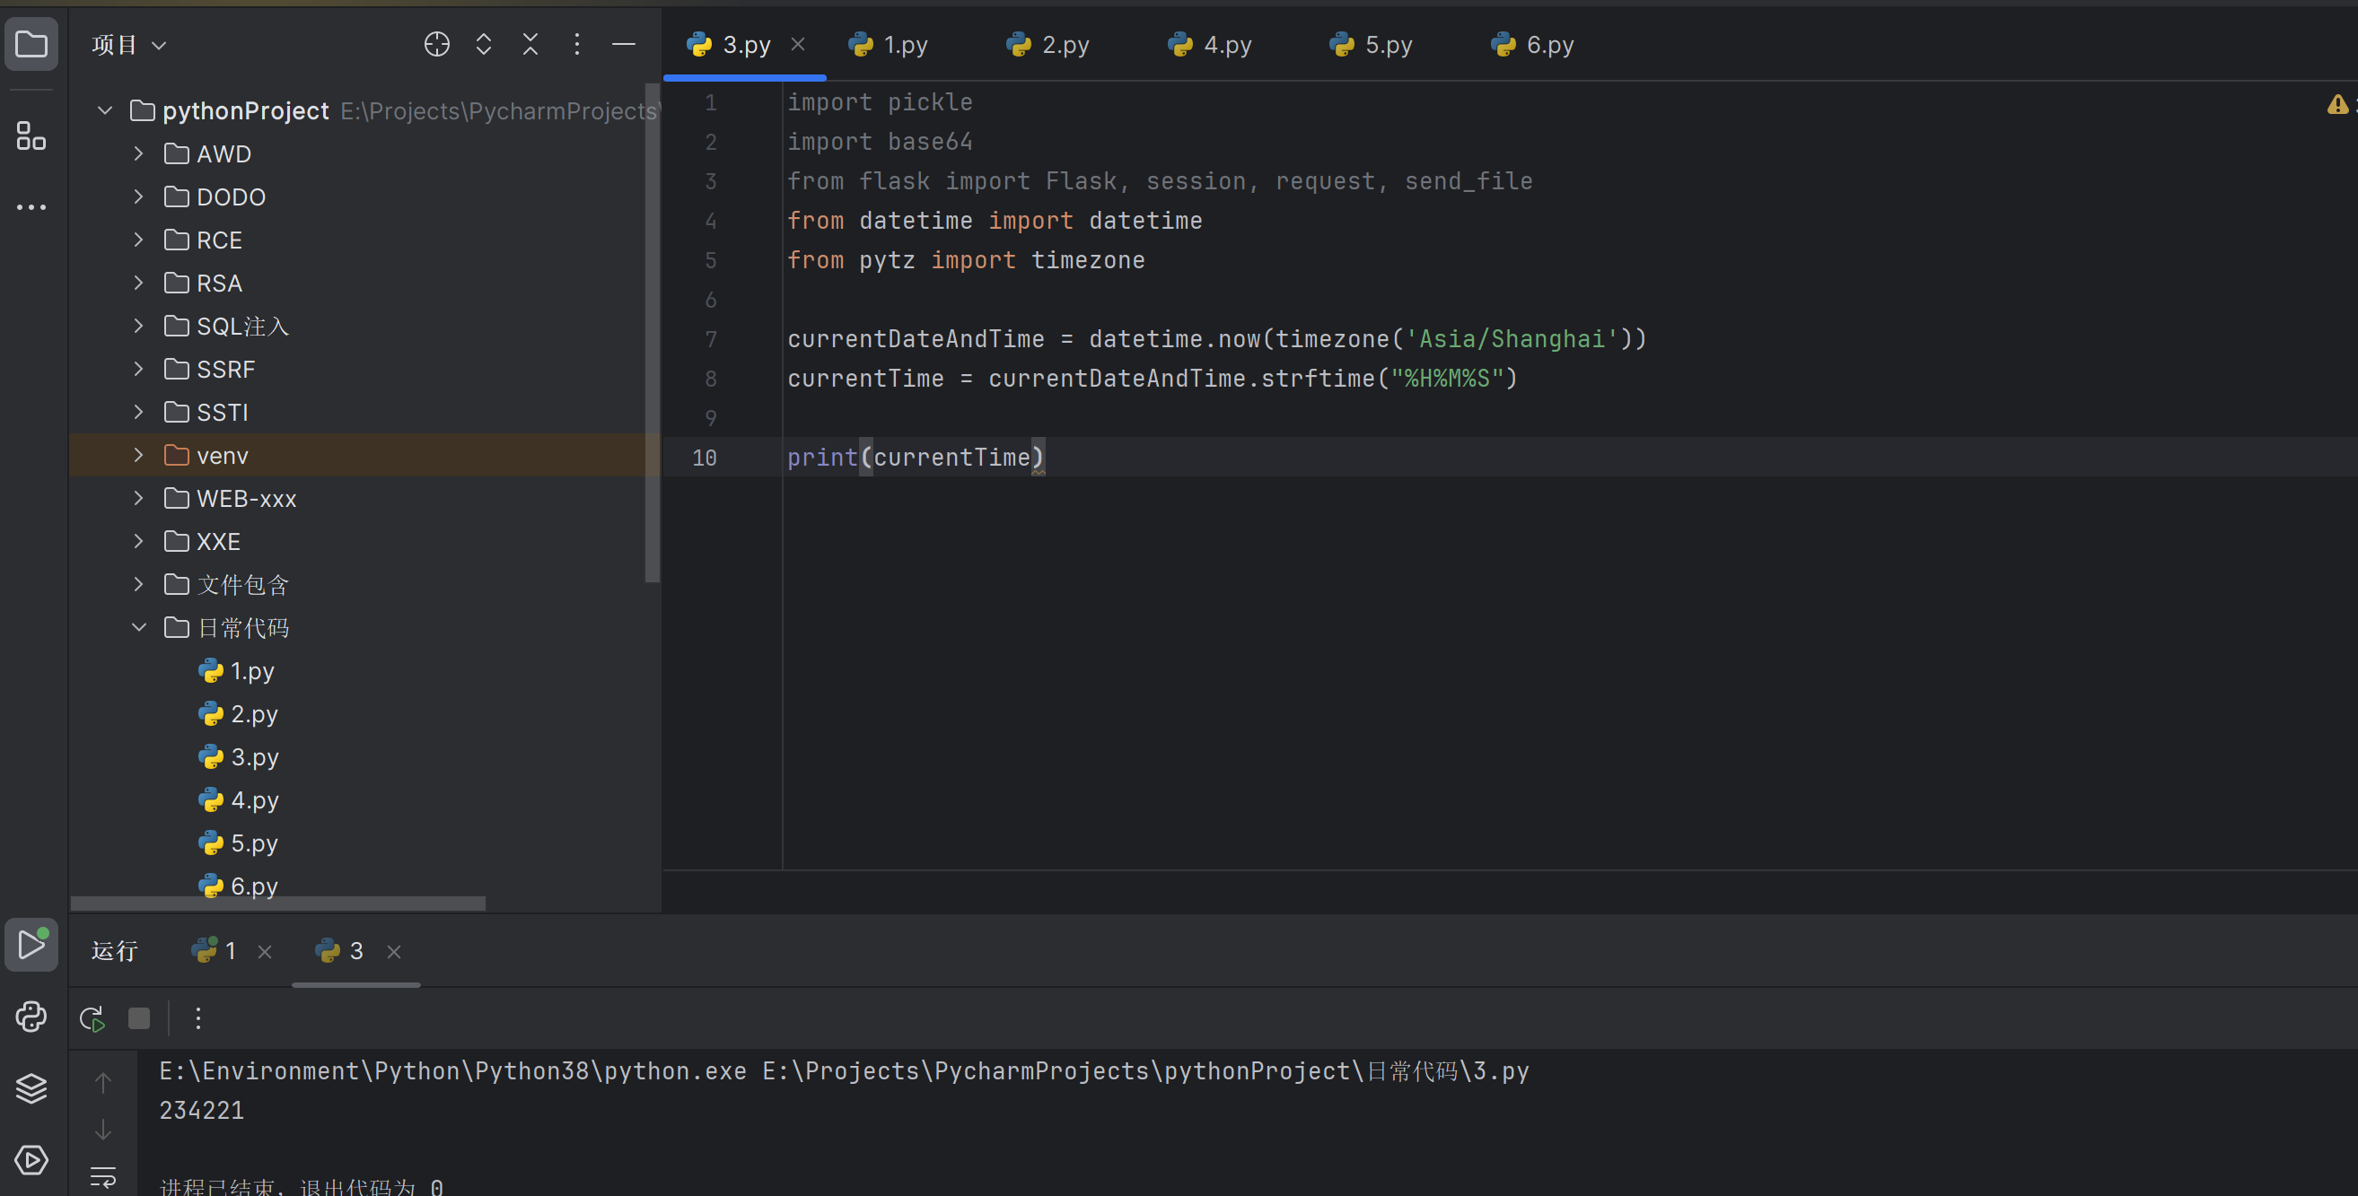Click the 运行 panel title label
The image size is (2358, 1196).
coord(113,952)
